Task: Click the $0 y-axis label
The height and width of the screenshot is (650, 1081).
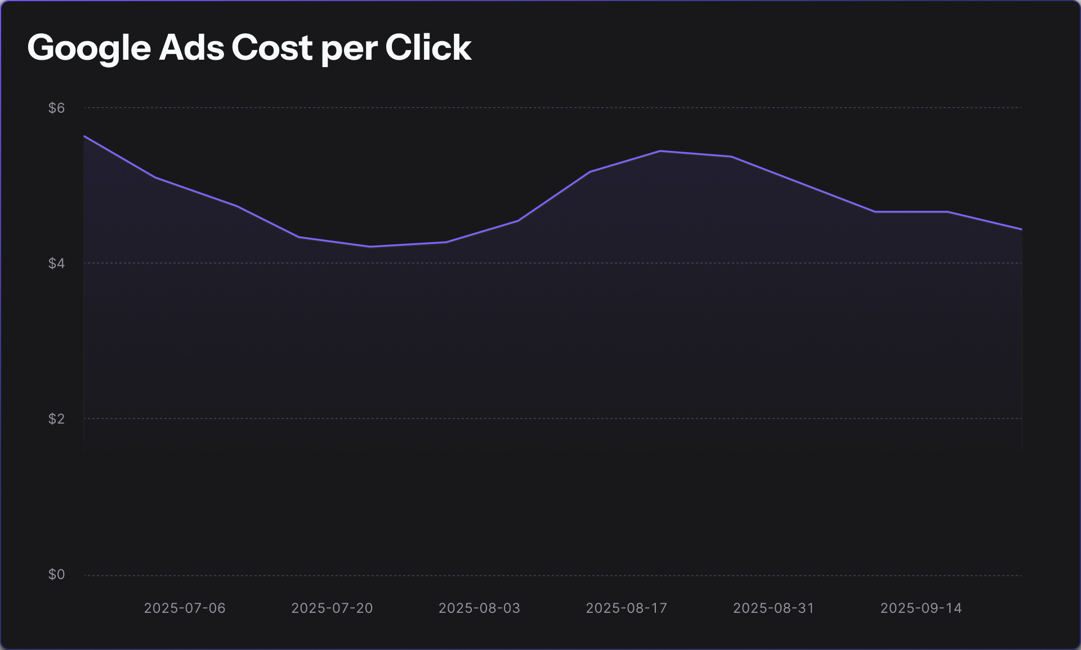Action: pyautogui.click(x=56, y=574)
